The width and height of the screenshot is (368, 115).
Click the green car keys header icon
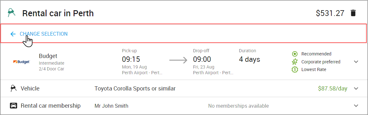11,13
